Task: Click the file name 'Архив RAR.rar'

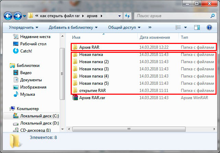Action: (x=92, y=98)
